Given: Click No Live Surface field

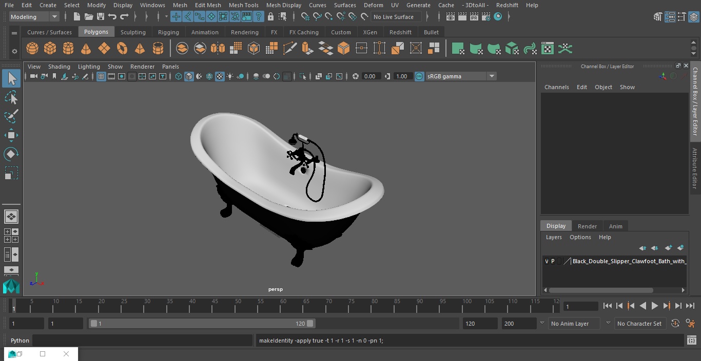Looking at the screenshot, I should [x=396, y=17].
